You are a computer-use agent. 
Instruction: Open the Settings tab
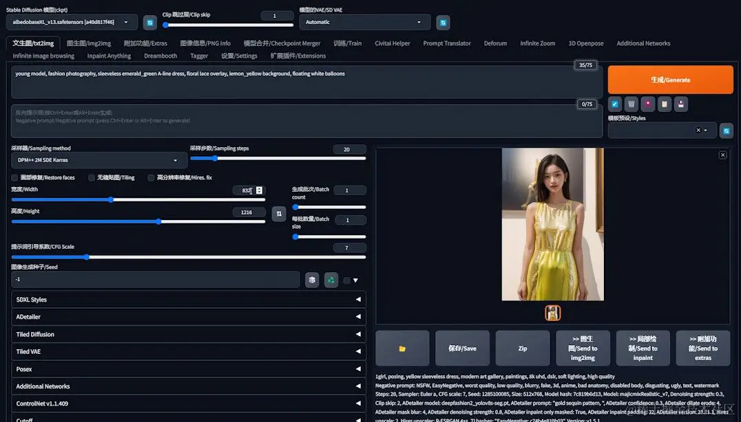click(x=239, y=56)
